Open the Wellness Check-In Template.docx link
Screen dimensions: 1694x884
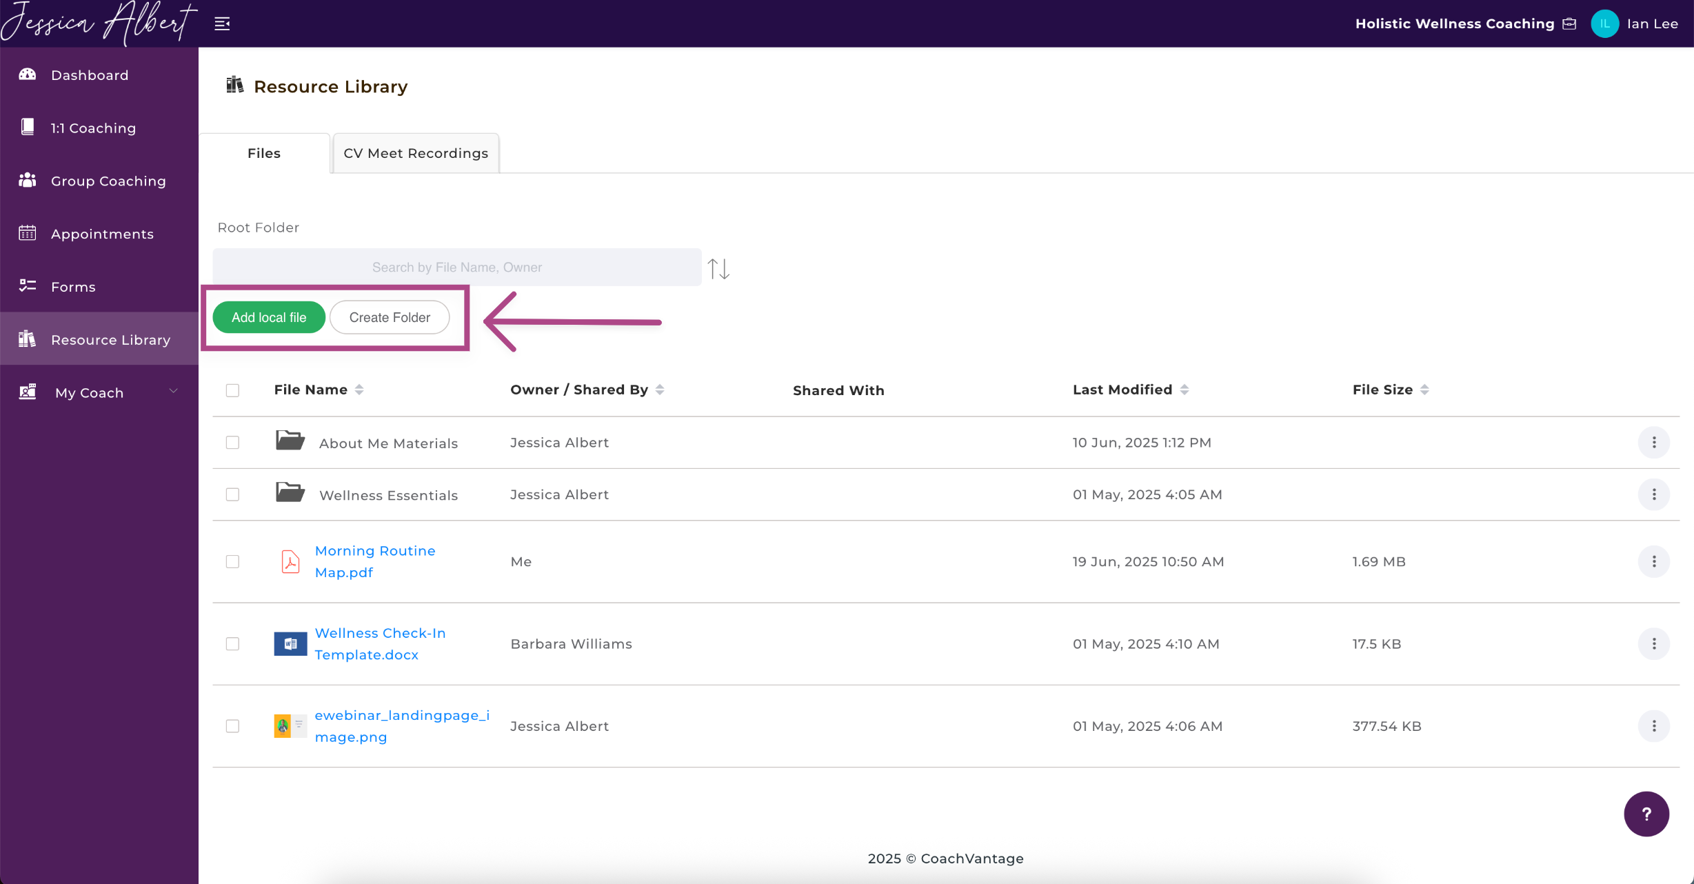(380, 643)
